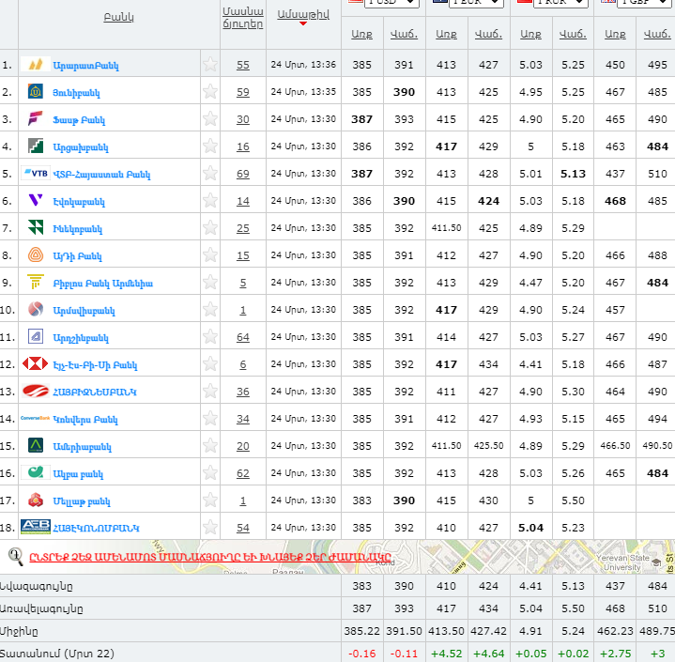
Task: Sort by RUR Առք column header
Action: (x=530, y=34)
